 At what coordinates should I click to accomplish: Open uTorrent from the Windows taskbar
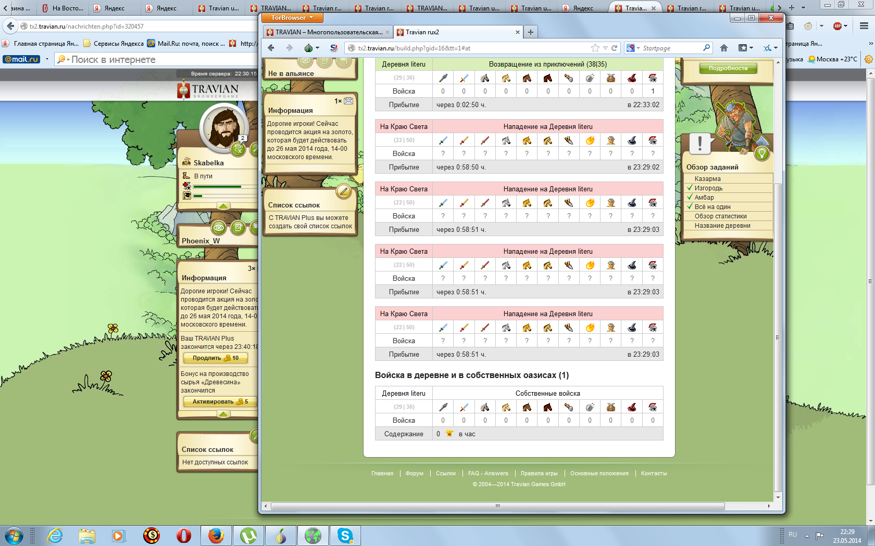click(x=248, y=535)
